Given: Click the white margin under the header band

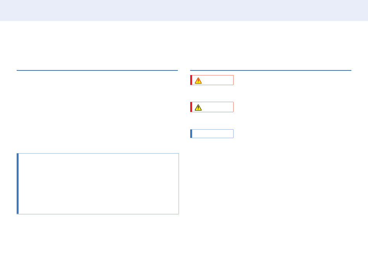Looking at the screenshot, I should coord(184,43).
